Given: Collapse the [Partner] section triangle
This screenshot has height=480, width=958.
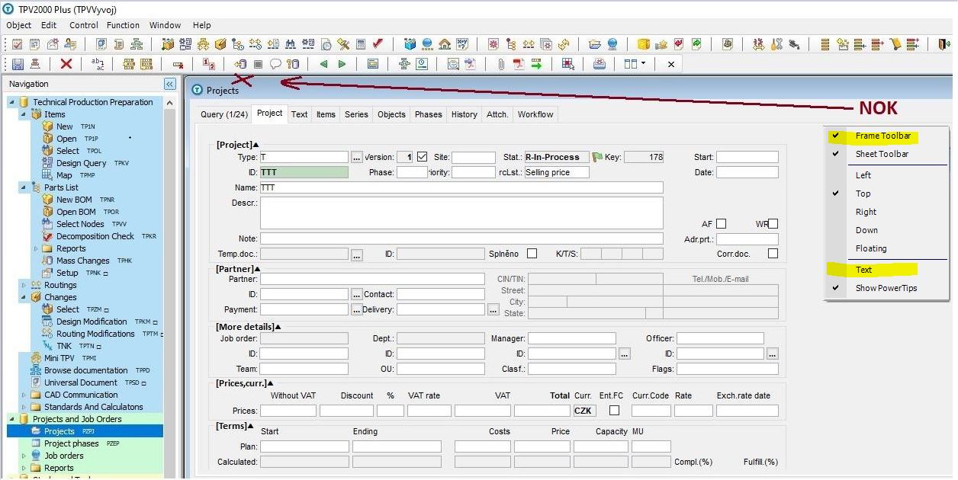Looking at the screenshot, I should tap(257, 269).
